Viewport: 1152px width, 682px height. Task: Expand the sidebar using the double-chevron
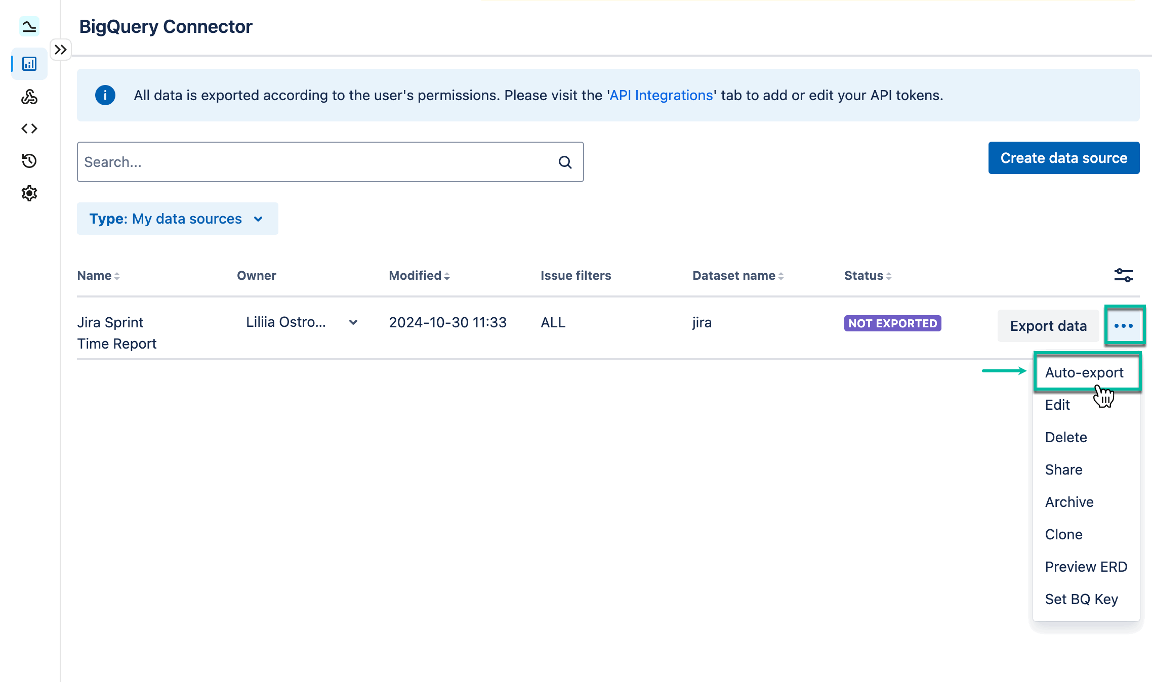pos(61,49)
